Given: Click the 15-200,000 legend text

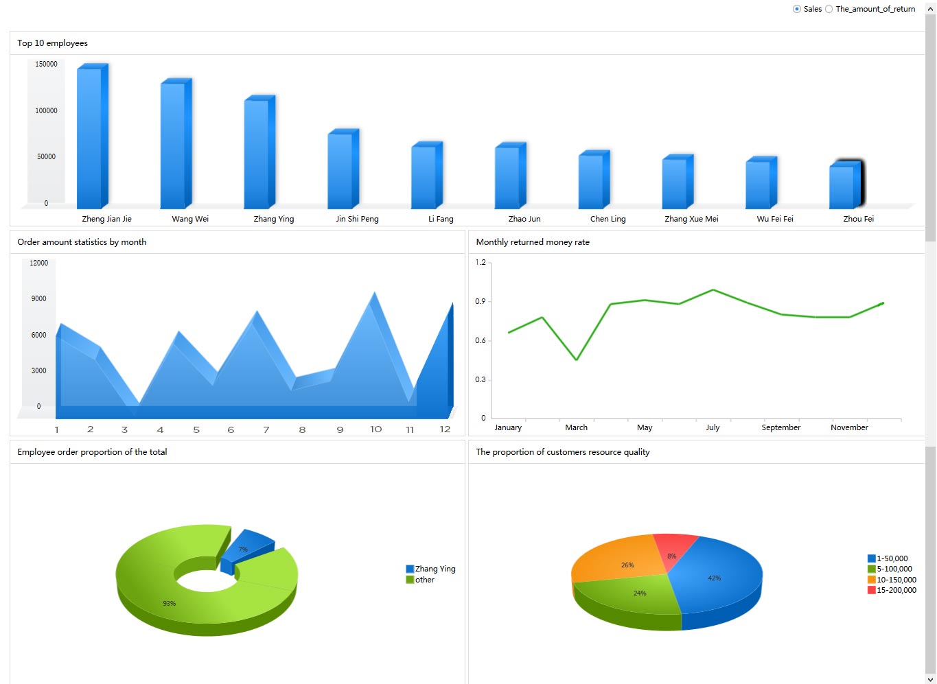Looking at the screenshot, I should [x=896, y=590].
